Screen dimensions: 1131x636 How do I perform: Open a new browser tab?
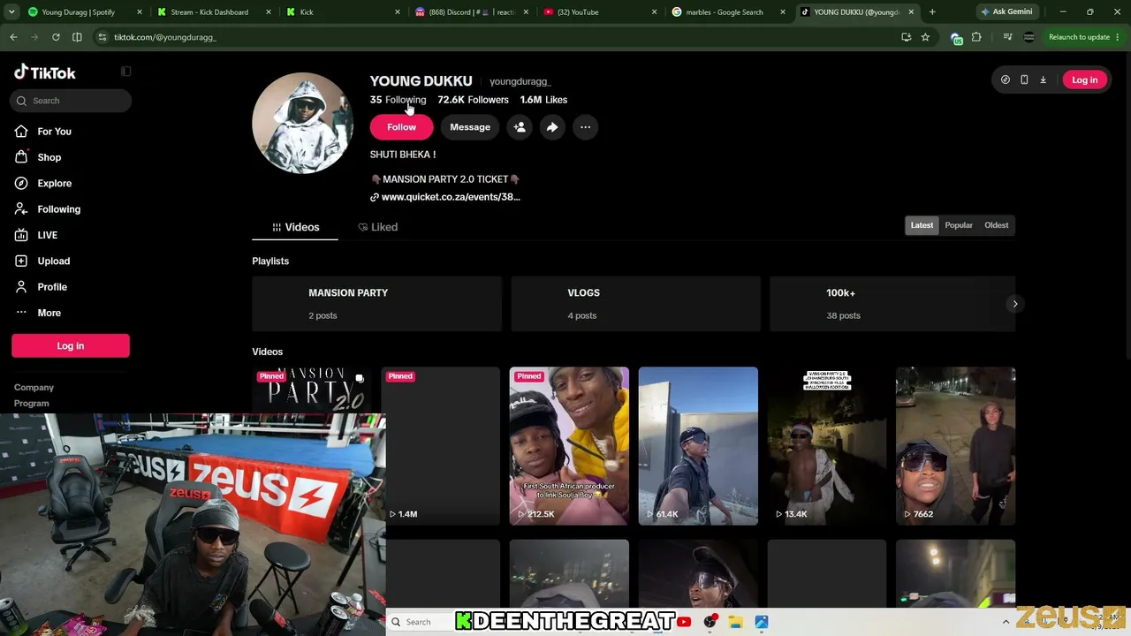pos(932,12)
